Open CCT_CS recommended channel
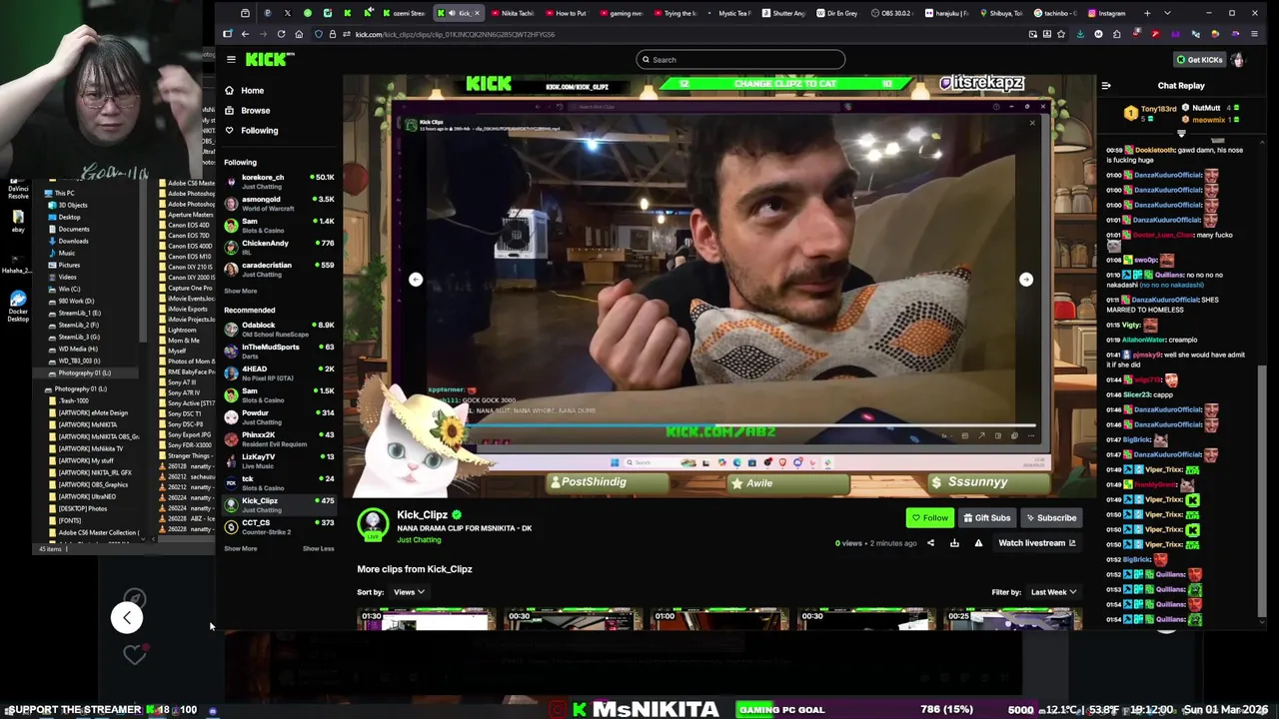This screenshot has height=719, width=1279. click(x=279, y=526)
